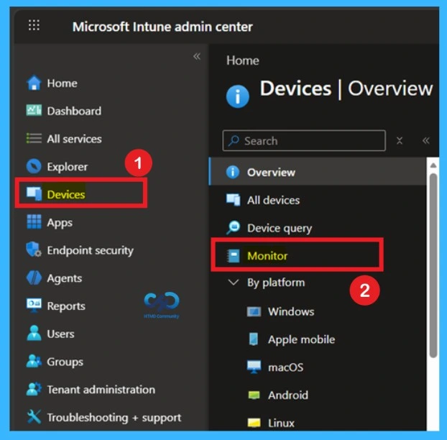This screenshot has width=447, height=440.
Task: Collapse the By platform section chevron
Action: coord(234,283)
